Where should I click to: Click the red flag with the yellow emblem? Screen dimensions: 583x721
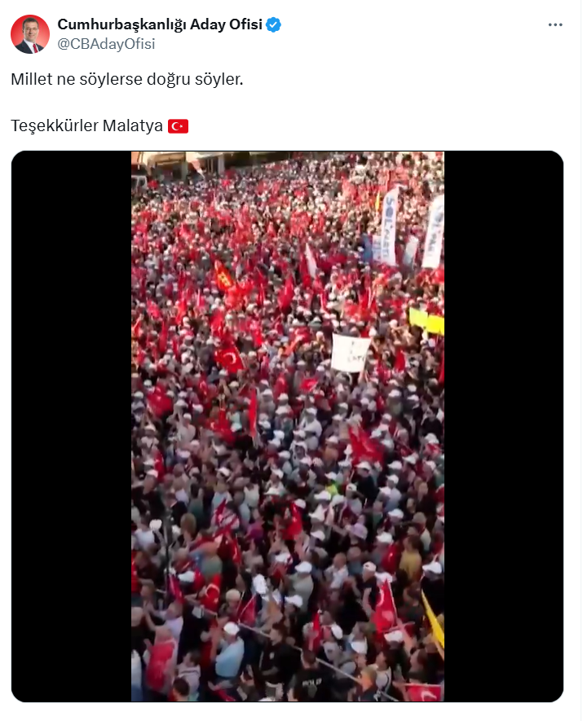click(224, 276)
